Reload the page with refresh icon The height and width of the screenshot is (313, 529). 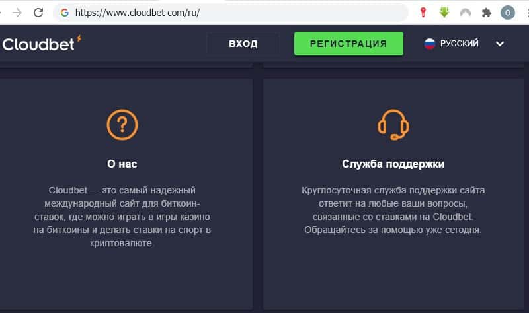click(x=38, y=13)
